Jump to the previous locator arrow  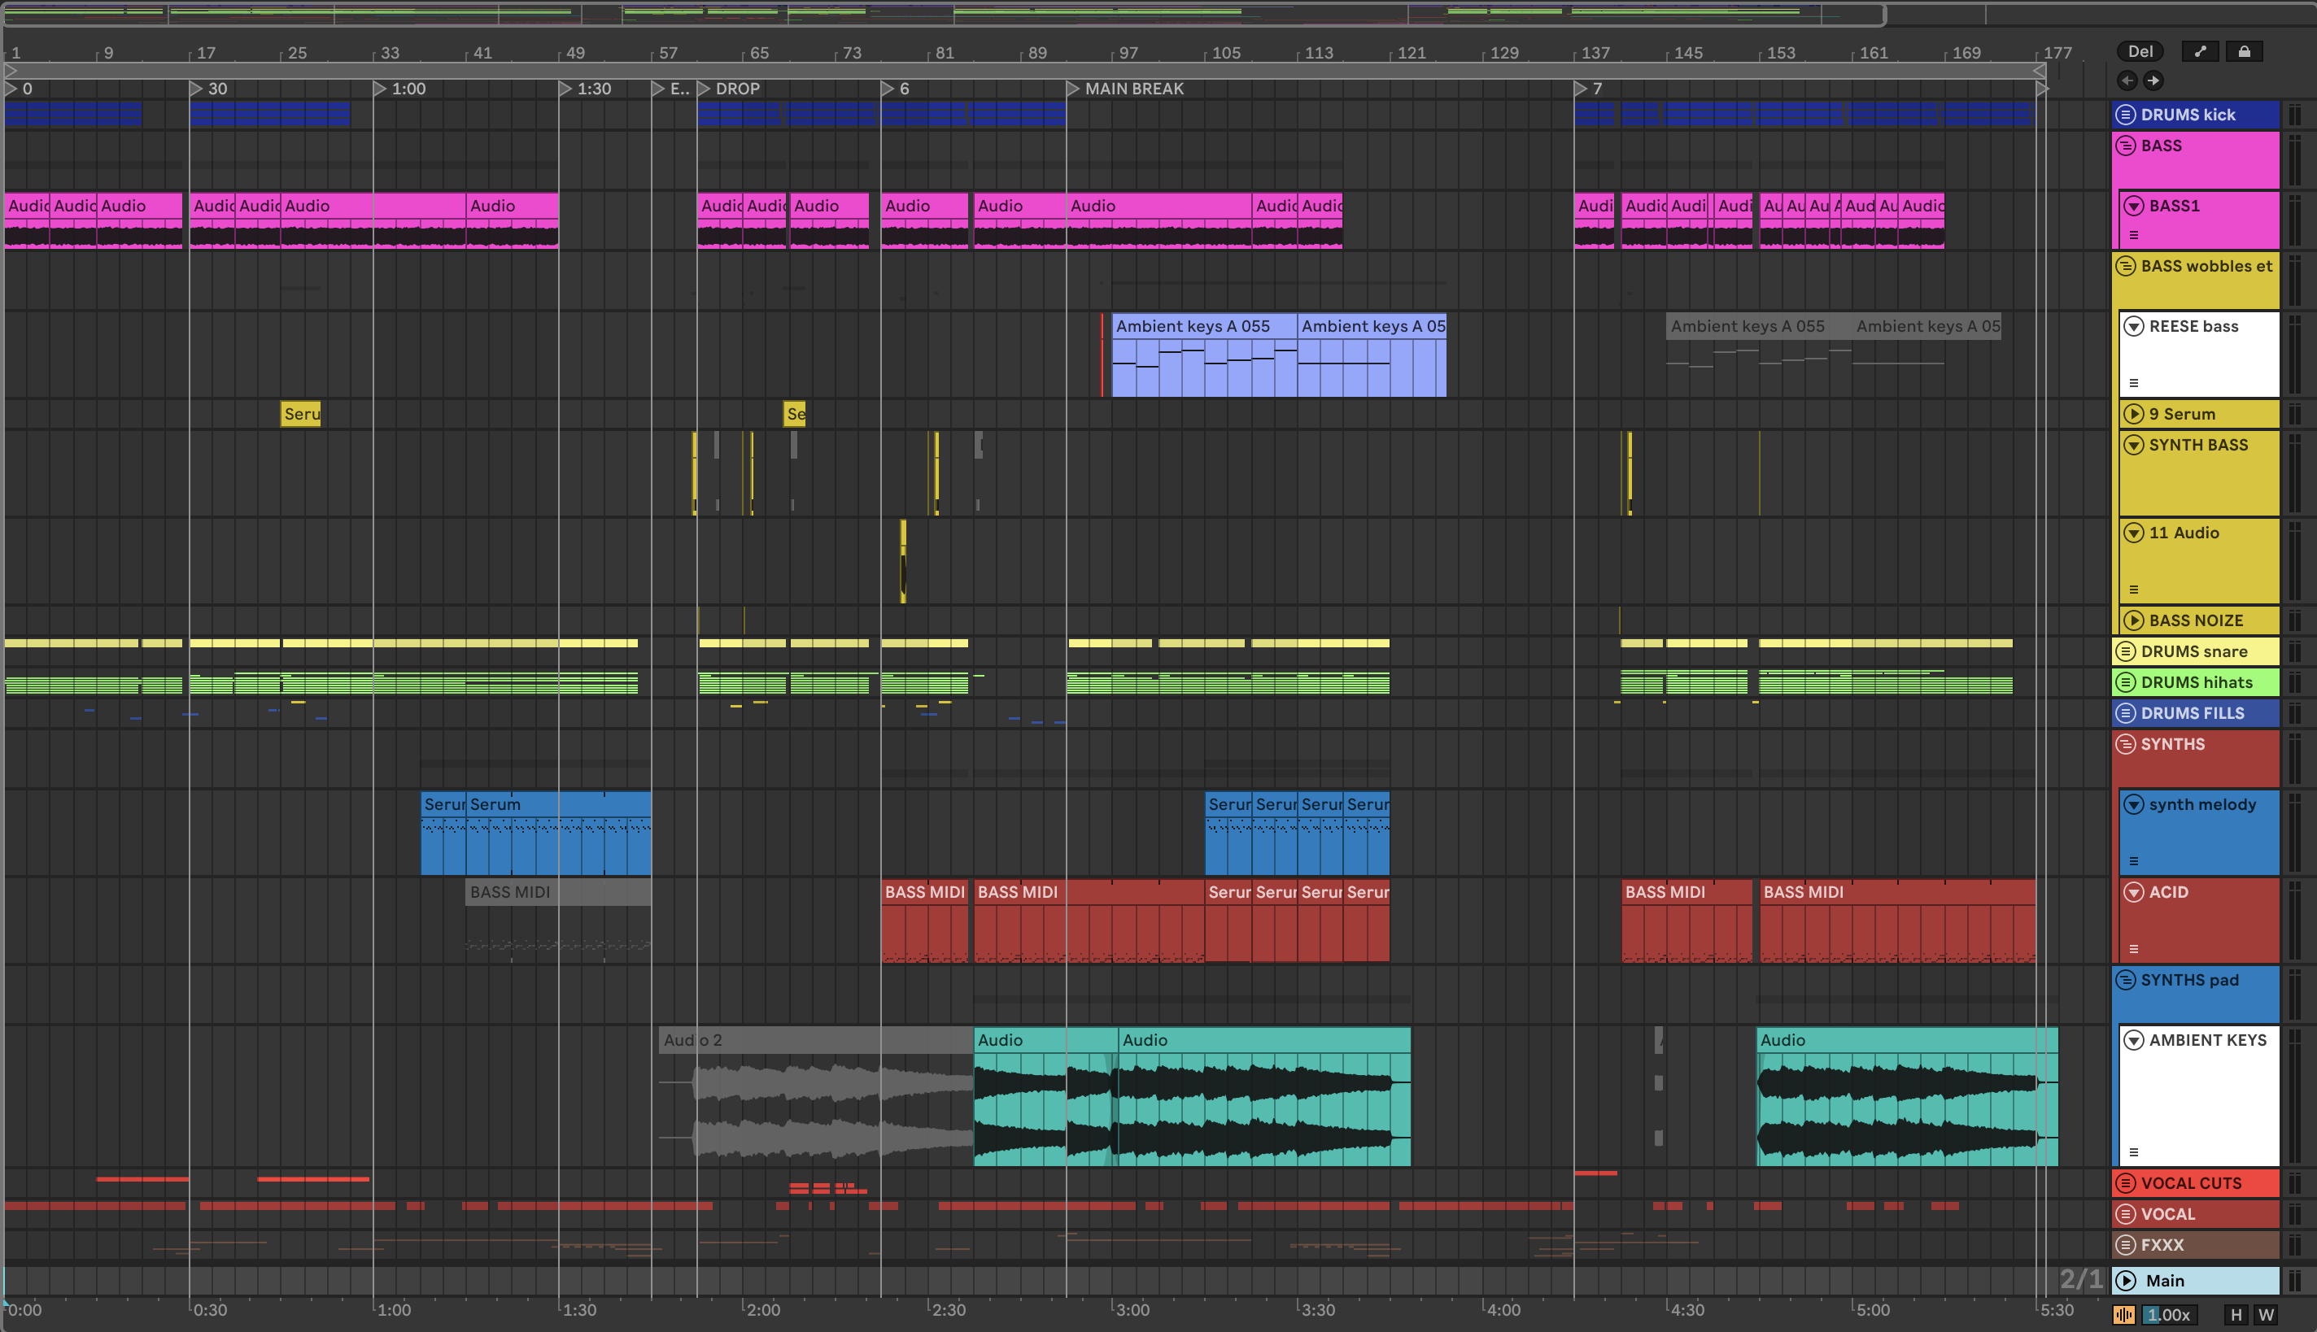coord(2127,81)
